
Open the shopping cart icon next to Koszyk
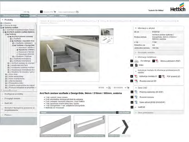click(55, 12)
